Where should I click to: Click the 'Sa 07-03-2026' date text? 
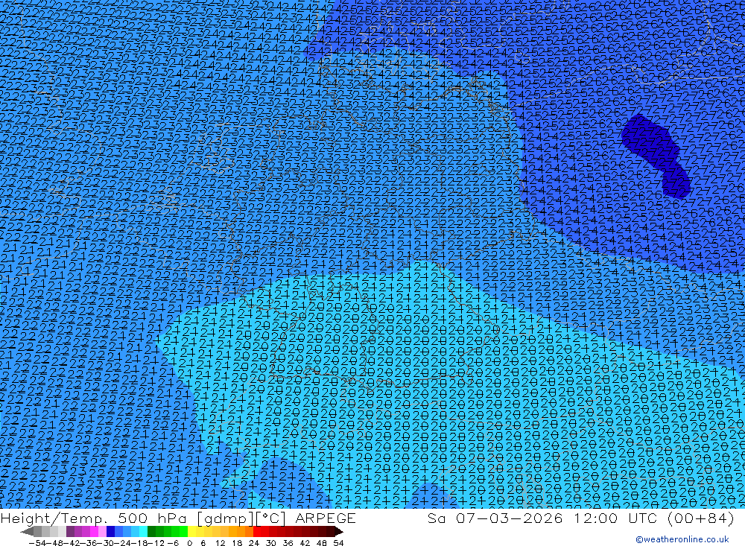click(495, 518)
